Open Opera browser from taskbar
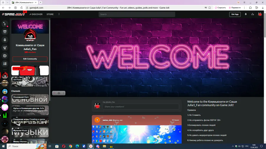Image resolution: width=266 pixels, height=149 pixels. [x=64, y=146]
